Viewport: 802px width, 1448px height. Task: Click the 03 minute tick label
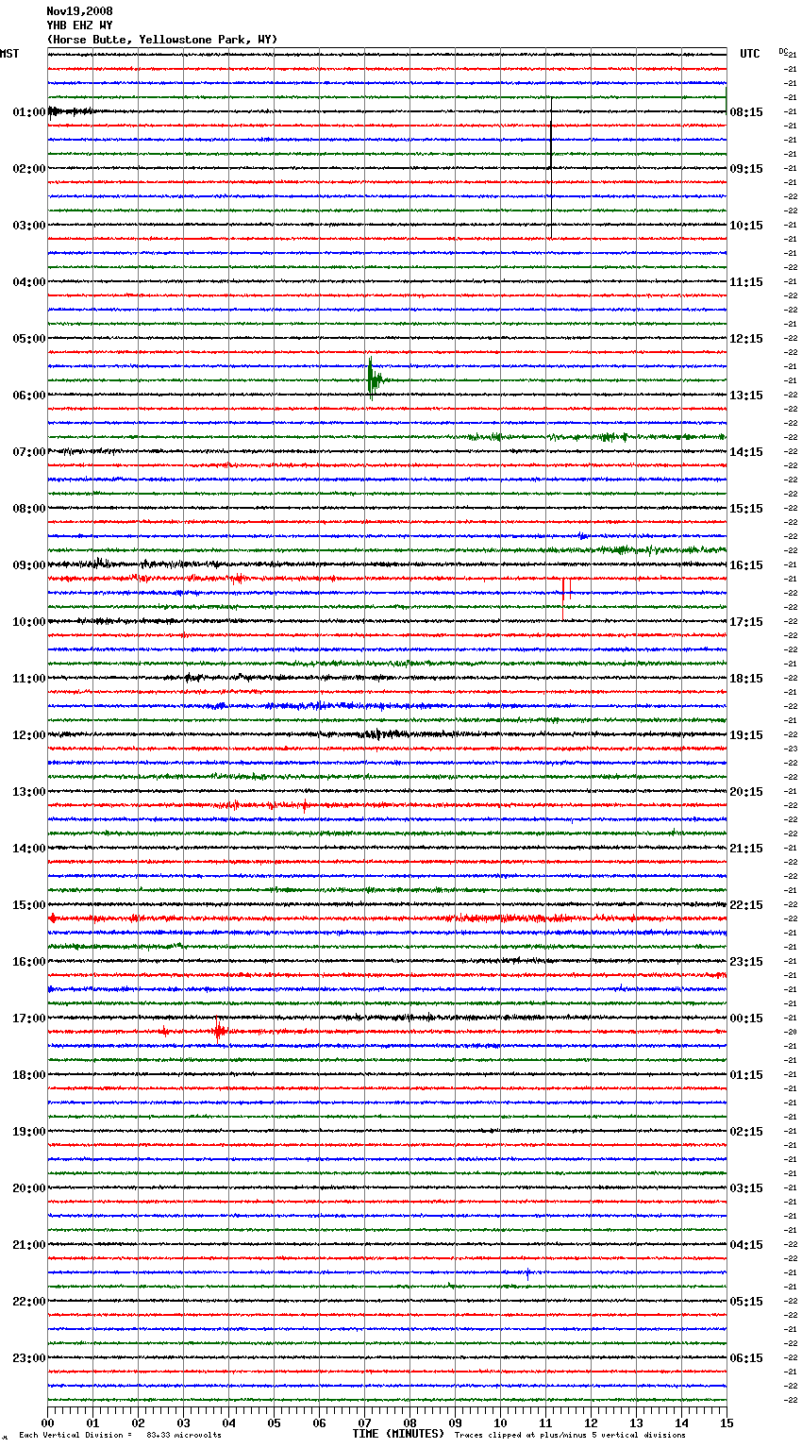coord(184,1423)
